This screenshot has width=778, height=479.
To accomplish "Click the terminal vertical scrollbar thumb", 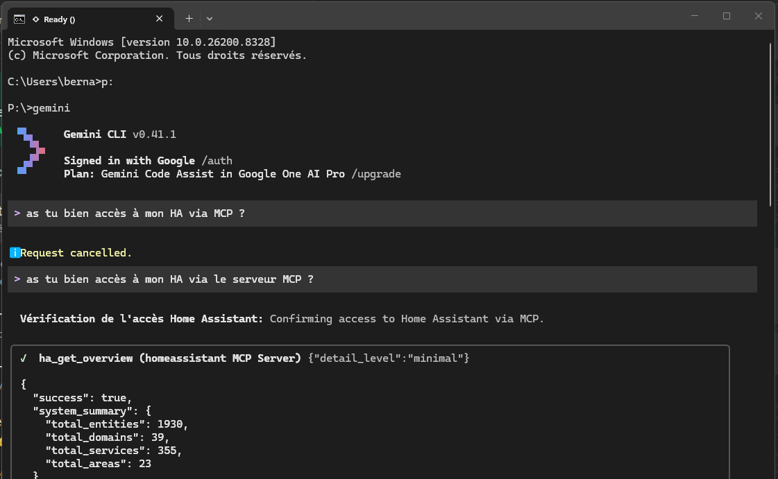I will click(x=770, y=125).
